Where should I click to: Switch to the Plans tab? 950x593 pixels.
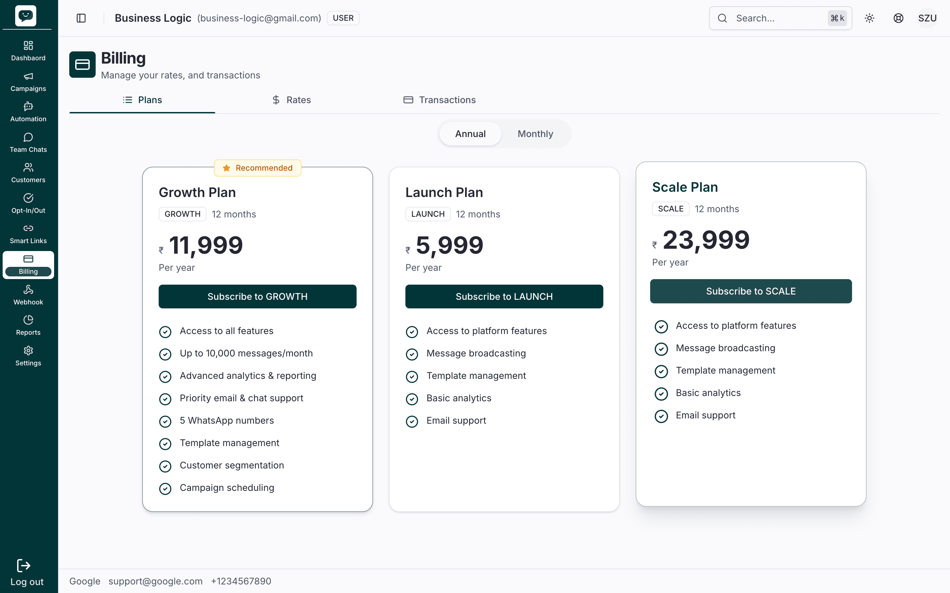point(142,100)
